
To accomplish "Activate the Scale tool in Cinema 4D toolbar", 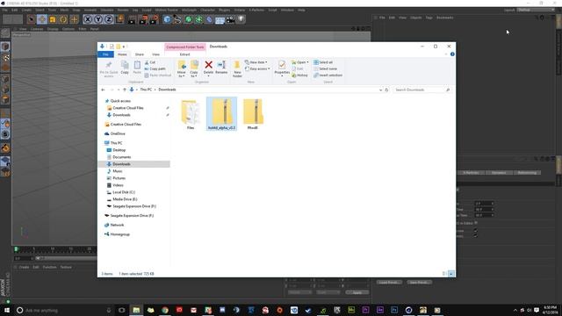I will click(x=53, y=19).
